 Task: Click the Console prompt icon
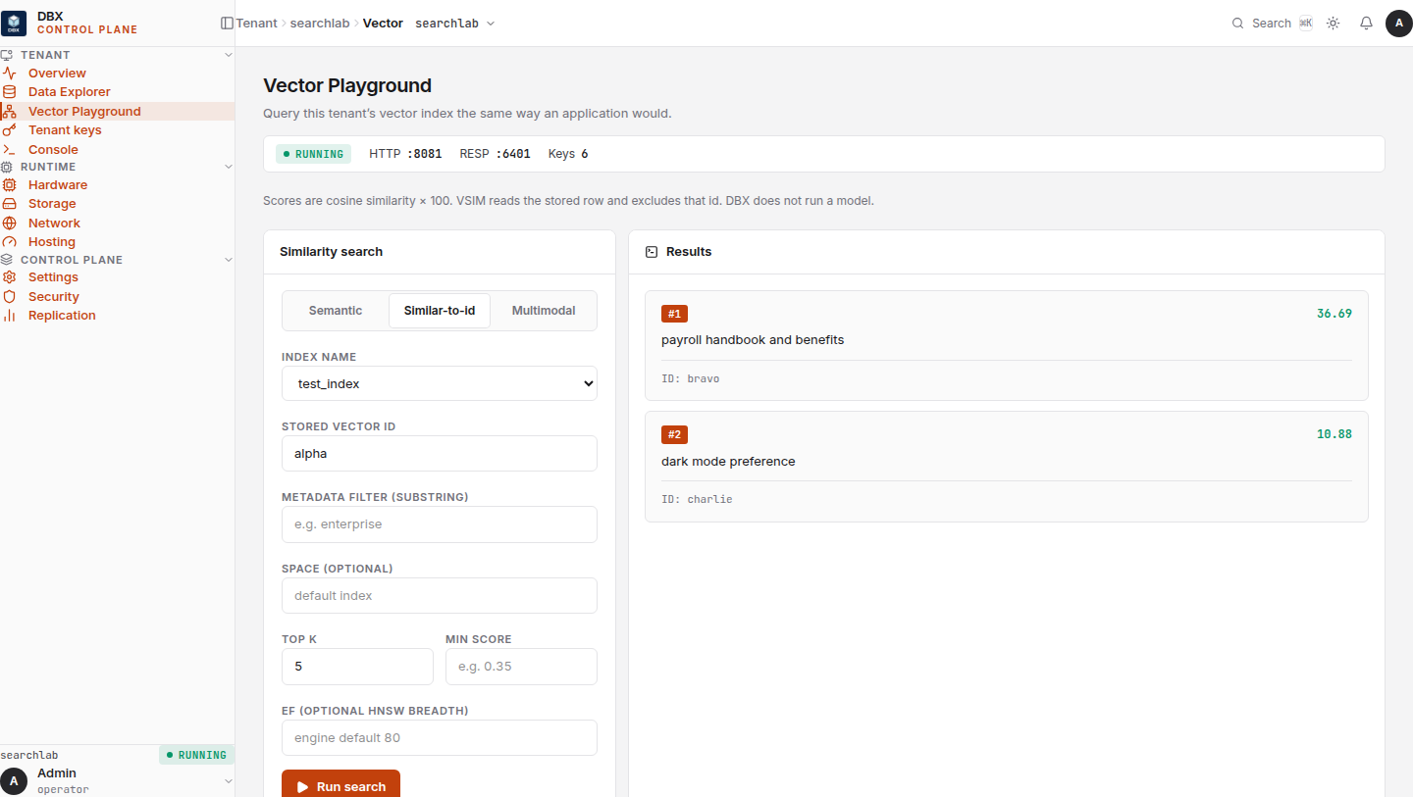tap(9, 150)
